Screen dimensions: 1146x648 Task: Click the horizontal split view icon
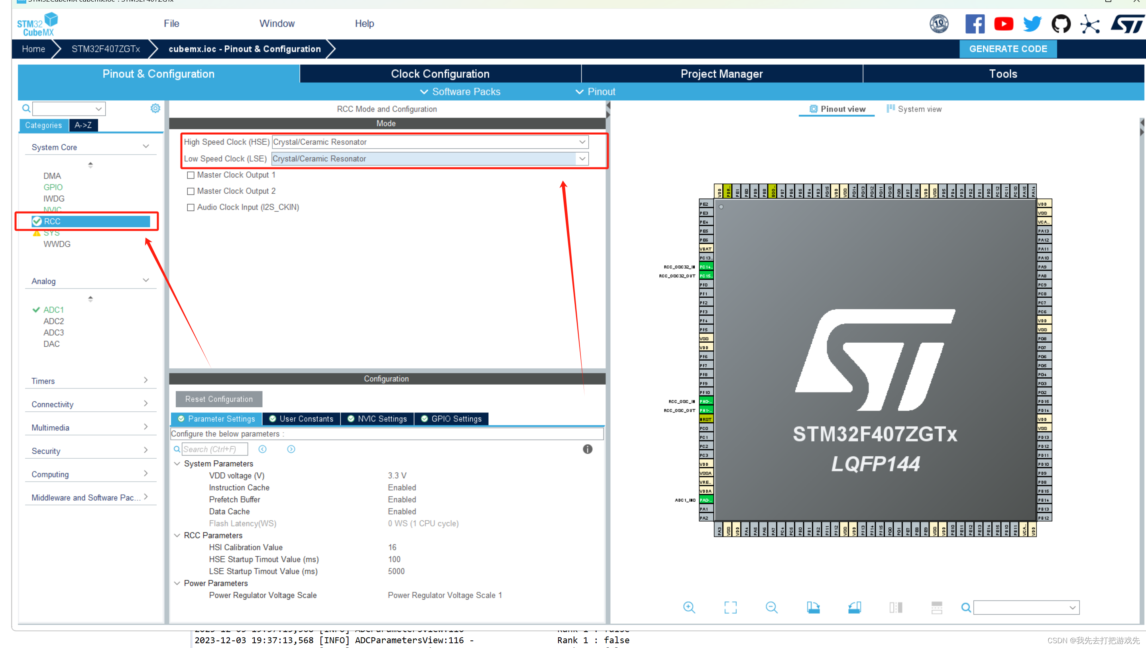936,607
